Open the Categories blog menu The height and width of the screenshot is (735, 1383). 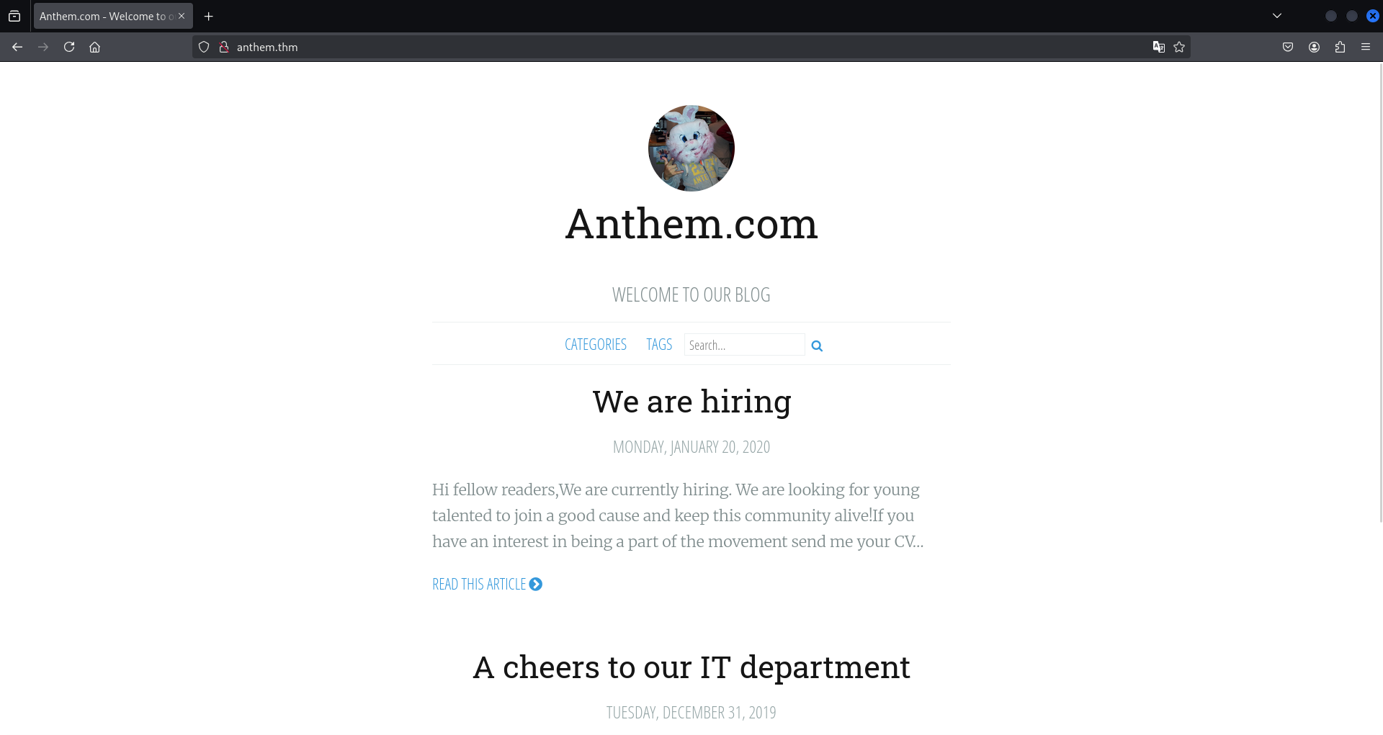click(596, 345)
